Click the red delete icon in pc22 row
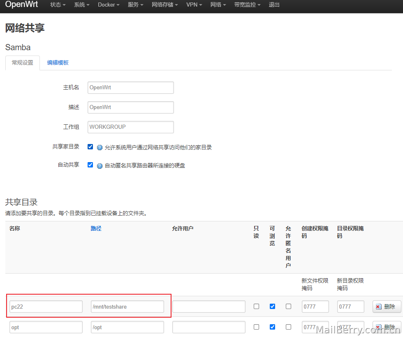This screenshot has height=337, width=403. point(378,307)
